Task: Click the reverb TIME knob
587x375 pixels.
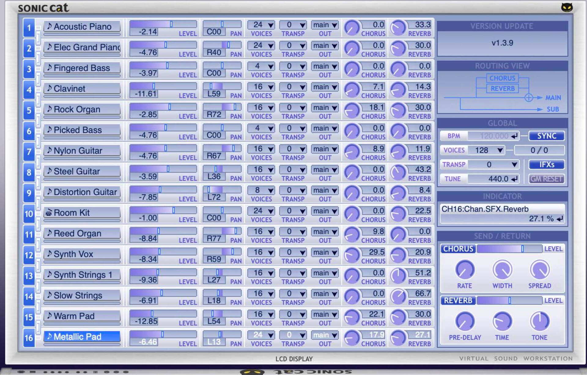Action: (x=502, y=322)
